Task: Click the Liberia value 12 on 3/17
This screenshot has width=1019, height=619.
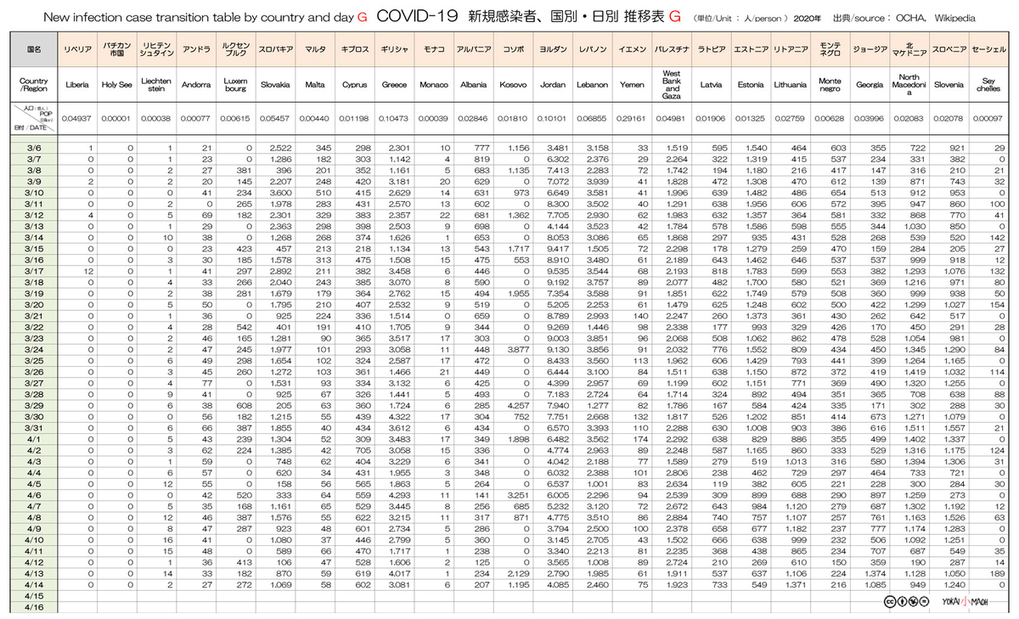Action: [88, 271]
